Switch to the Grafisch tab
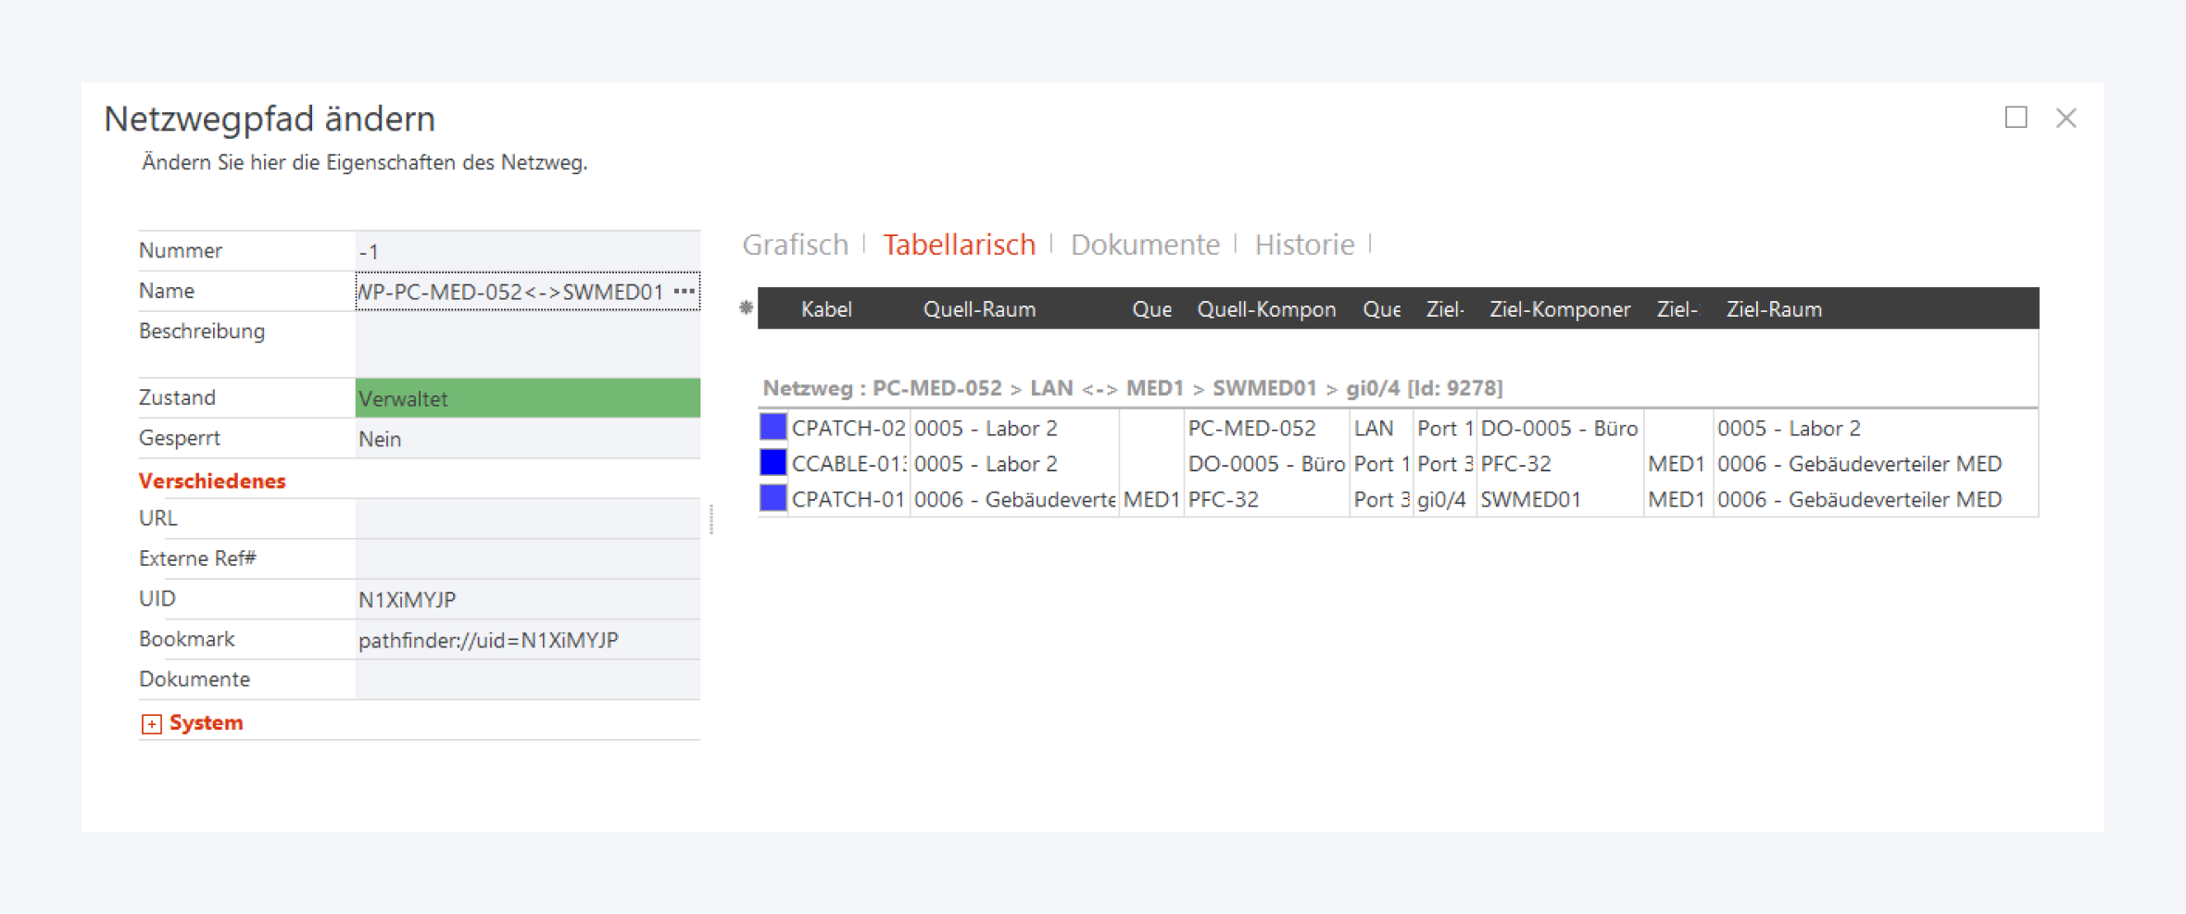 click(x=795, y=244)
